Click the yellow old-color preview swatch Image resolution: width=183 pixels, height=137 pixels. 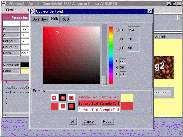point(127,98)
